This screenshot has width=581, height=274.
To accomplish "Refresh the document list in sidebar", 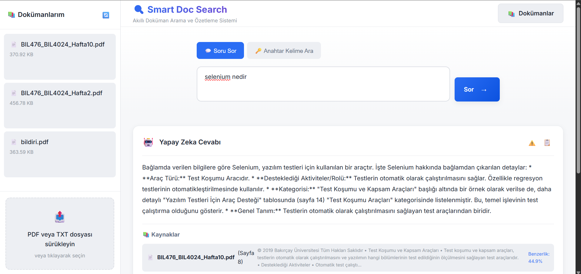I will (105, 15).
